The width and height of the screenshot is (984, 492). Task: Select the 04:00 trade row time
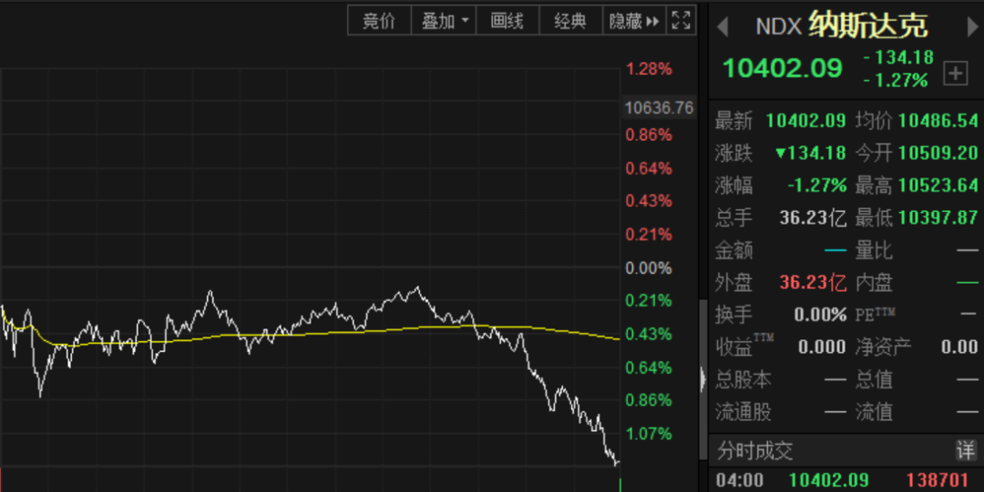[740, 480]
